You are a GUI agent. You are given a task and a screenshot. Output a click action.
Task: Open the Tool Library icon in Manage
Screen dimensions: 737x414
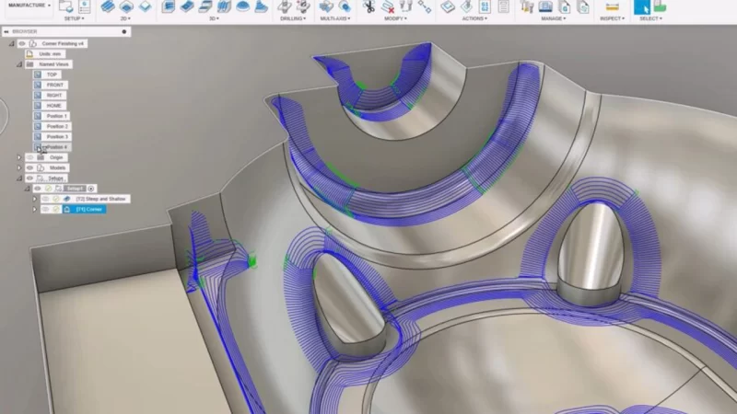point(527,6)
